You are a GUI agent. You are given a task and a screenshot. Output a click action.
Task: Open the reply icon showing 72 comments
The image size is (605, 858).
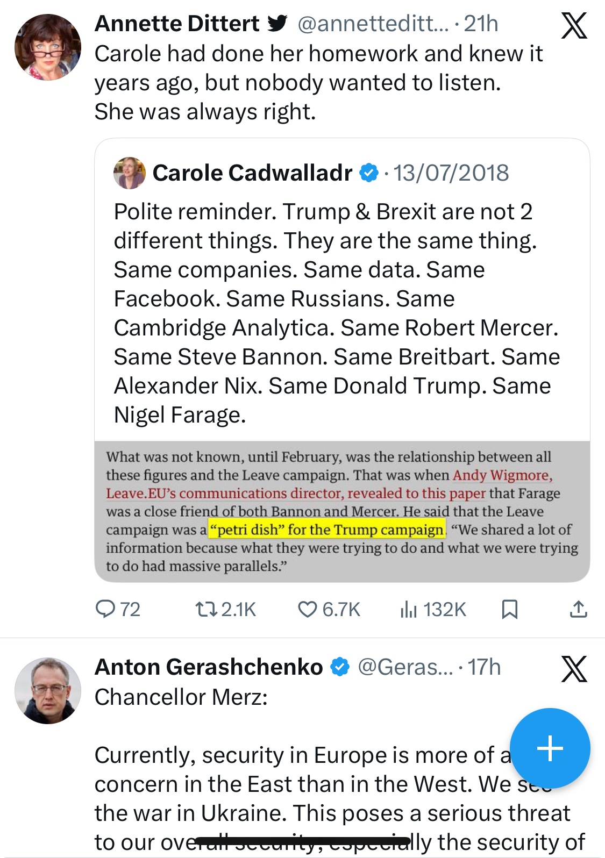pyautogui.click(x=105, y=609)
